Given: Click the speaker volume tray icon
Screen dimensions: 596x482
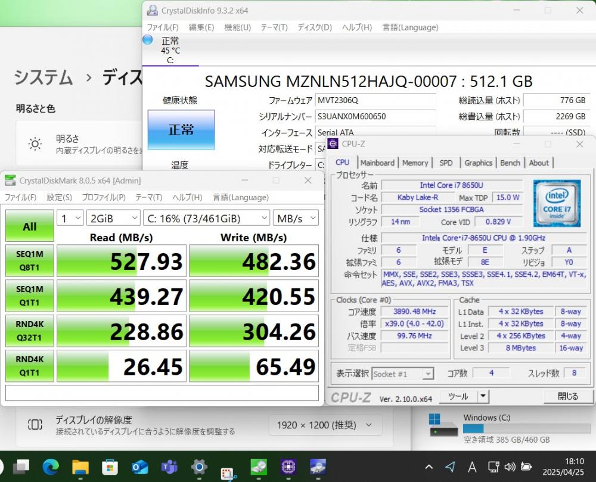Looking at the screenshot, I should [510, 467].
